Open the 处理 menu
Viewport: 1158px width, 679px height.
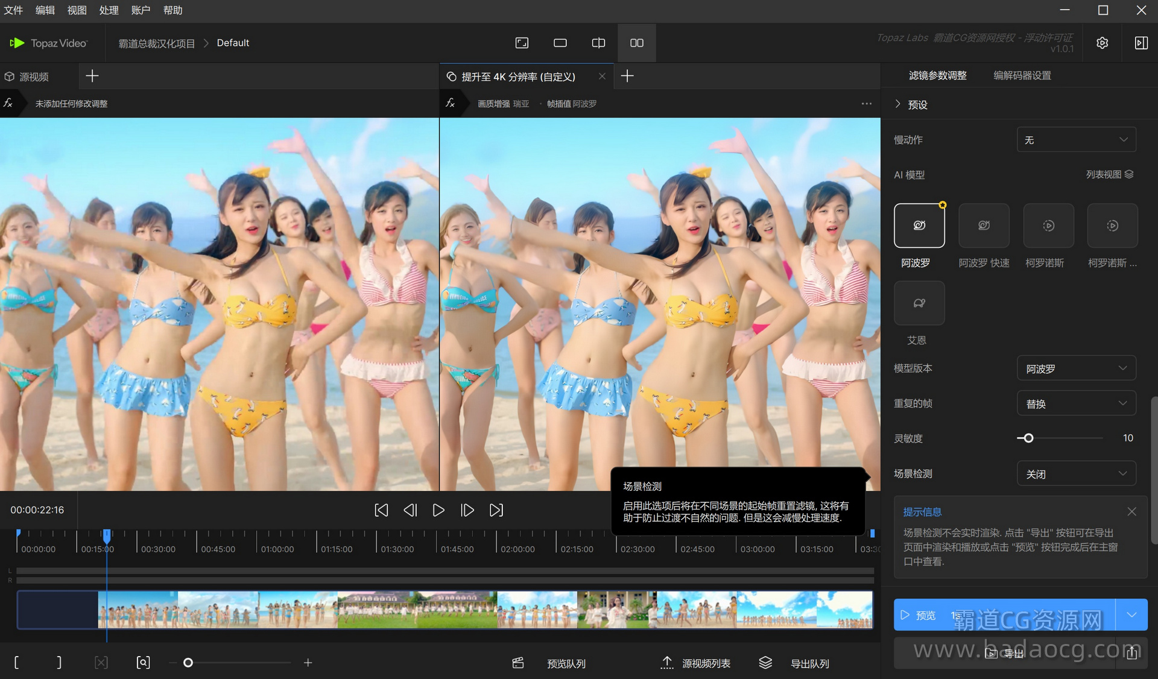click(109, 10)
